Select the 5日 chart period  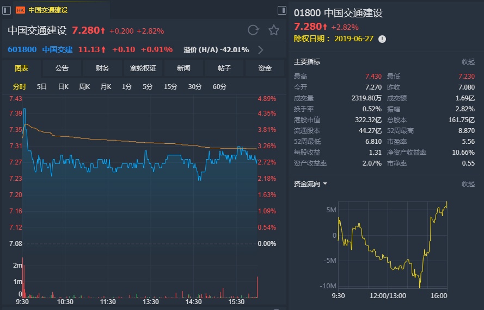[42, 87]
